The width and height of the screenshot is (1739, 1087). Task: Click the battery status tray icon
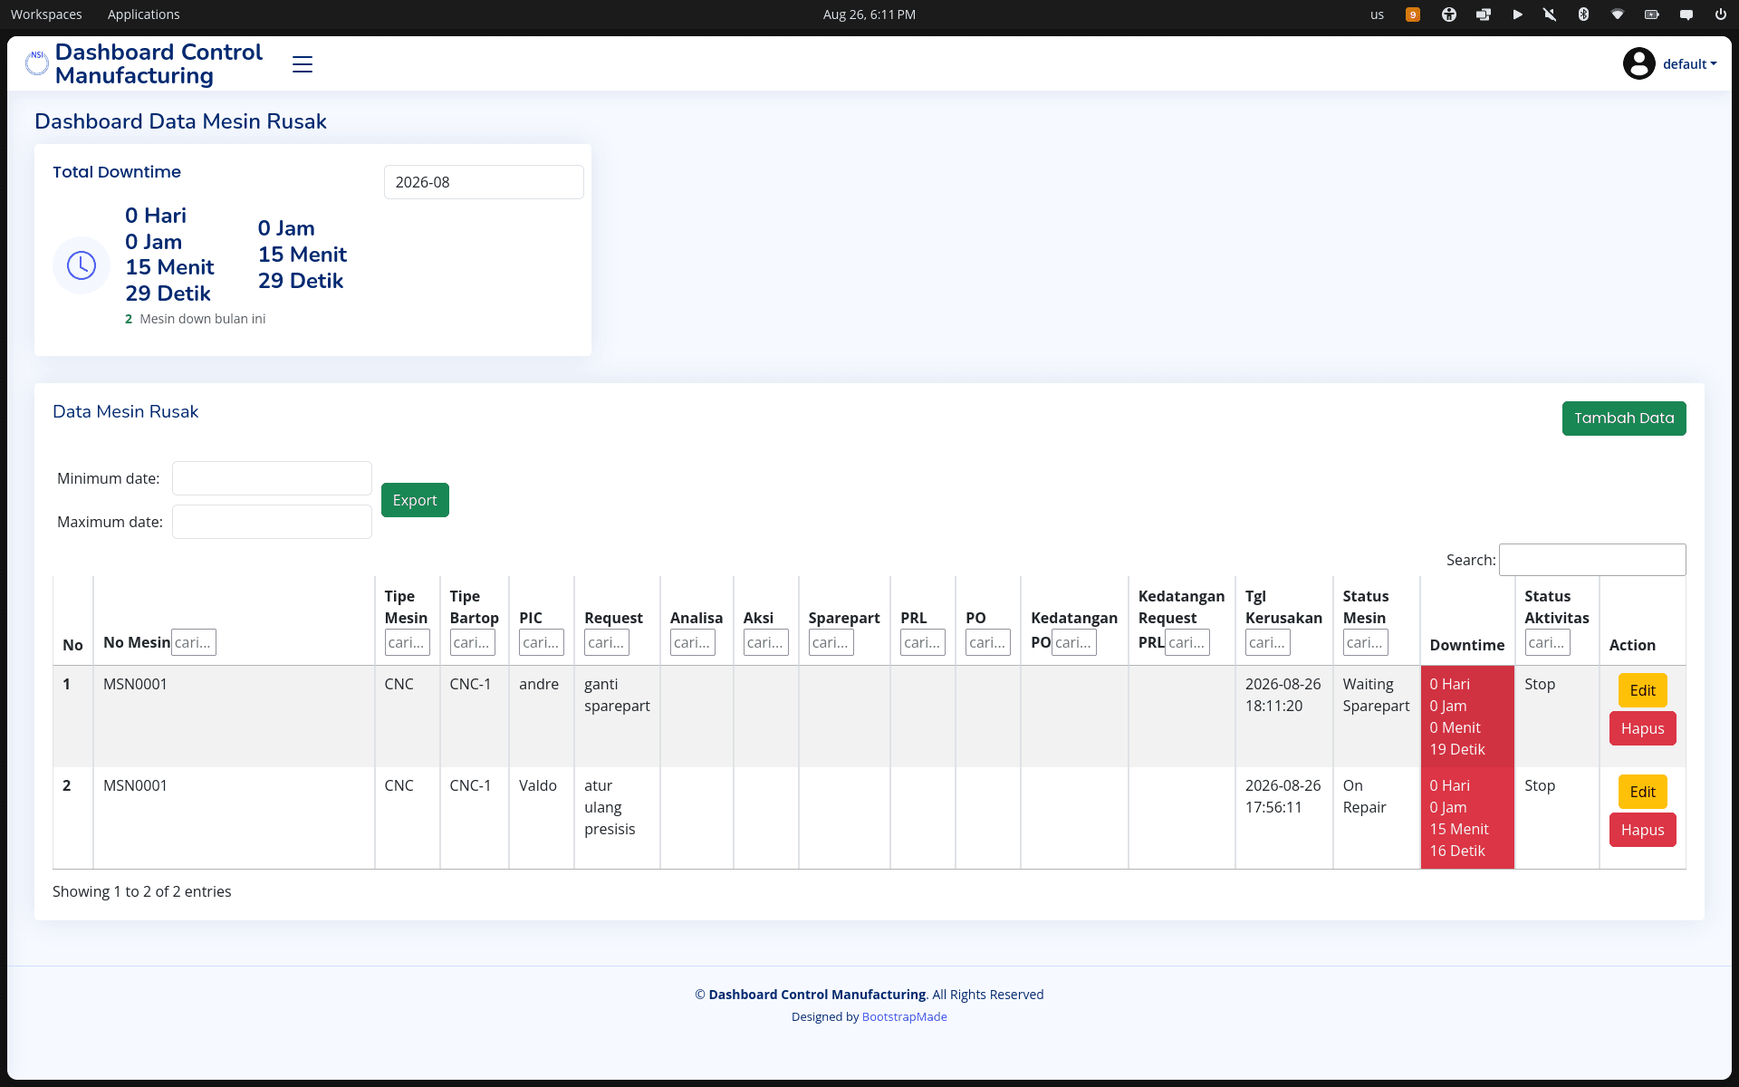1652,14
